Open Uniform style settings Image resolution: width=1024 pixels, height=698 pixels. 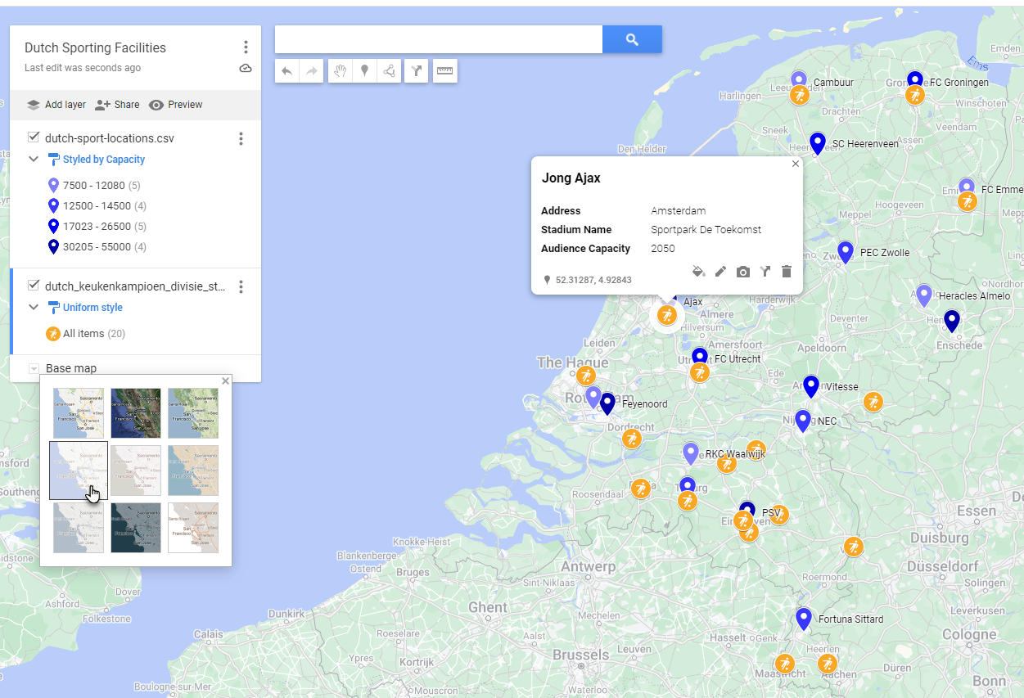point(85,308)
